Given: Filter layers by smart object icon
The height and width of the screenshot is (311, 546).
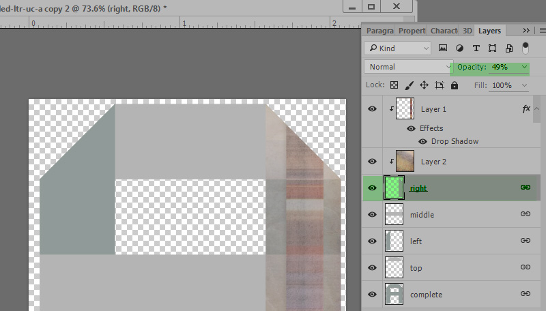Looking at the screenshot, I should (x=509, y=48).
